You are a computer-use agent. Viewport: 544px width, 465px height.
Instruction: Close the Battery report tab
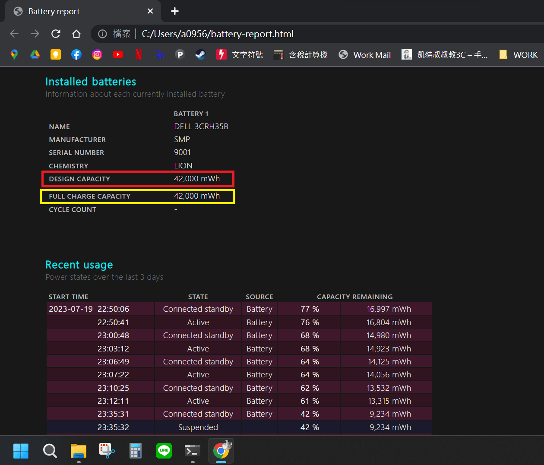[x=150, y=11]
